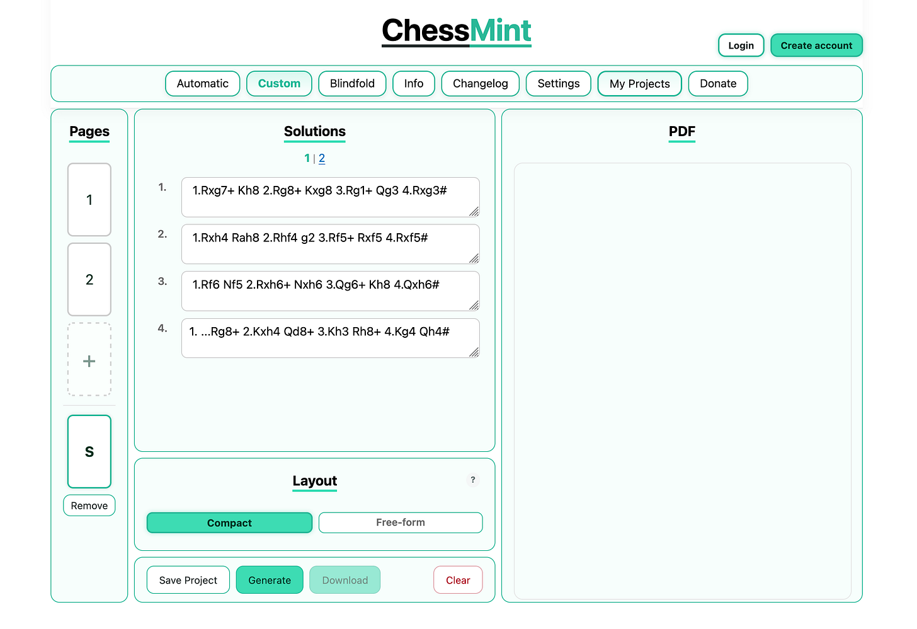Click solution 4 text field starting 1. ...Rg8+
Screen dimensions: 917x629
click(x=331, y=338)
